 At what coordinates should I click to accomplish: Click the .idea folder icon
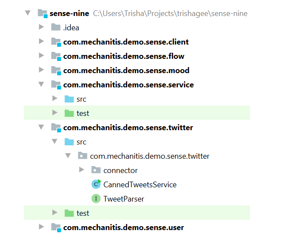[x=56, y=27]
